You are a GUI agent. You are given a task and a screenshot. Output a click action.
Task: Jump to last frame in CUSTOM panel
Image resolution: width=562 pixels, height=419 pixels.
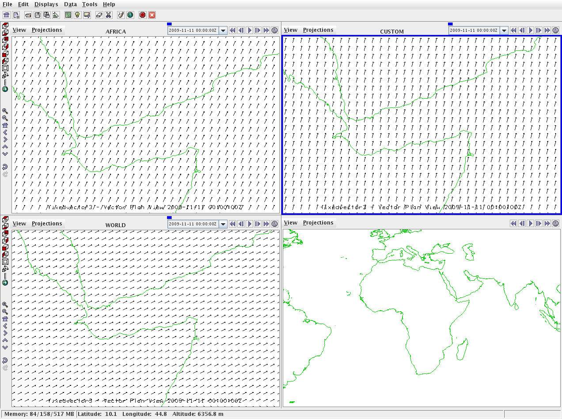pos(547,30)
